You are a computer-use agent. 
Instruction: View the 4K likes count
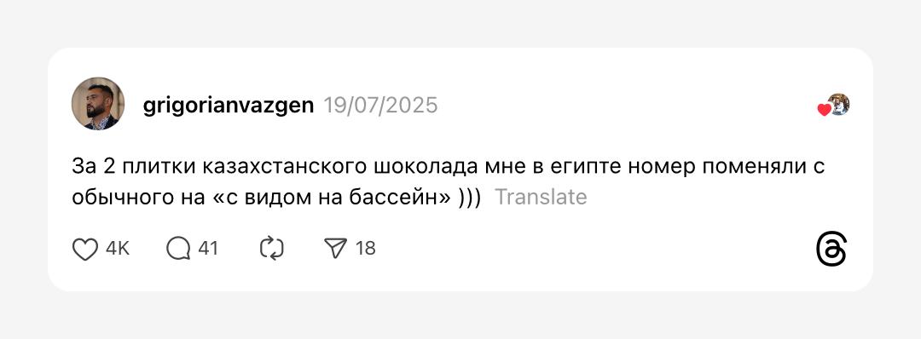pyautogui.click(x=118, y=249)
